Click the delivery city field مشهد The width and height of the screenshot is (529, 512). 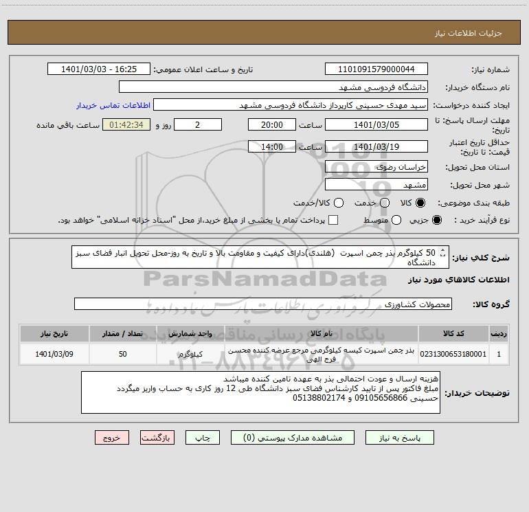coord(376,184)
